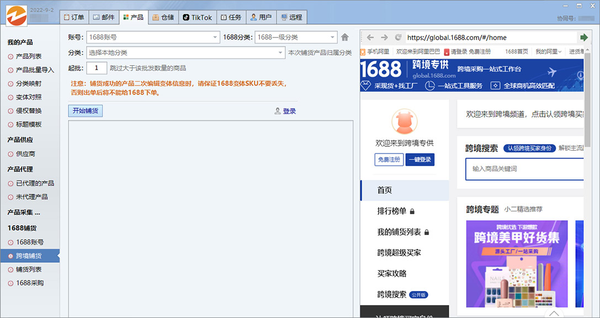This screenshot has width=600, height=318.
Task: Open the 1688账号 account dropdown
Action: click(x=153, y=37)
